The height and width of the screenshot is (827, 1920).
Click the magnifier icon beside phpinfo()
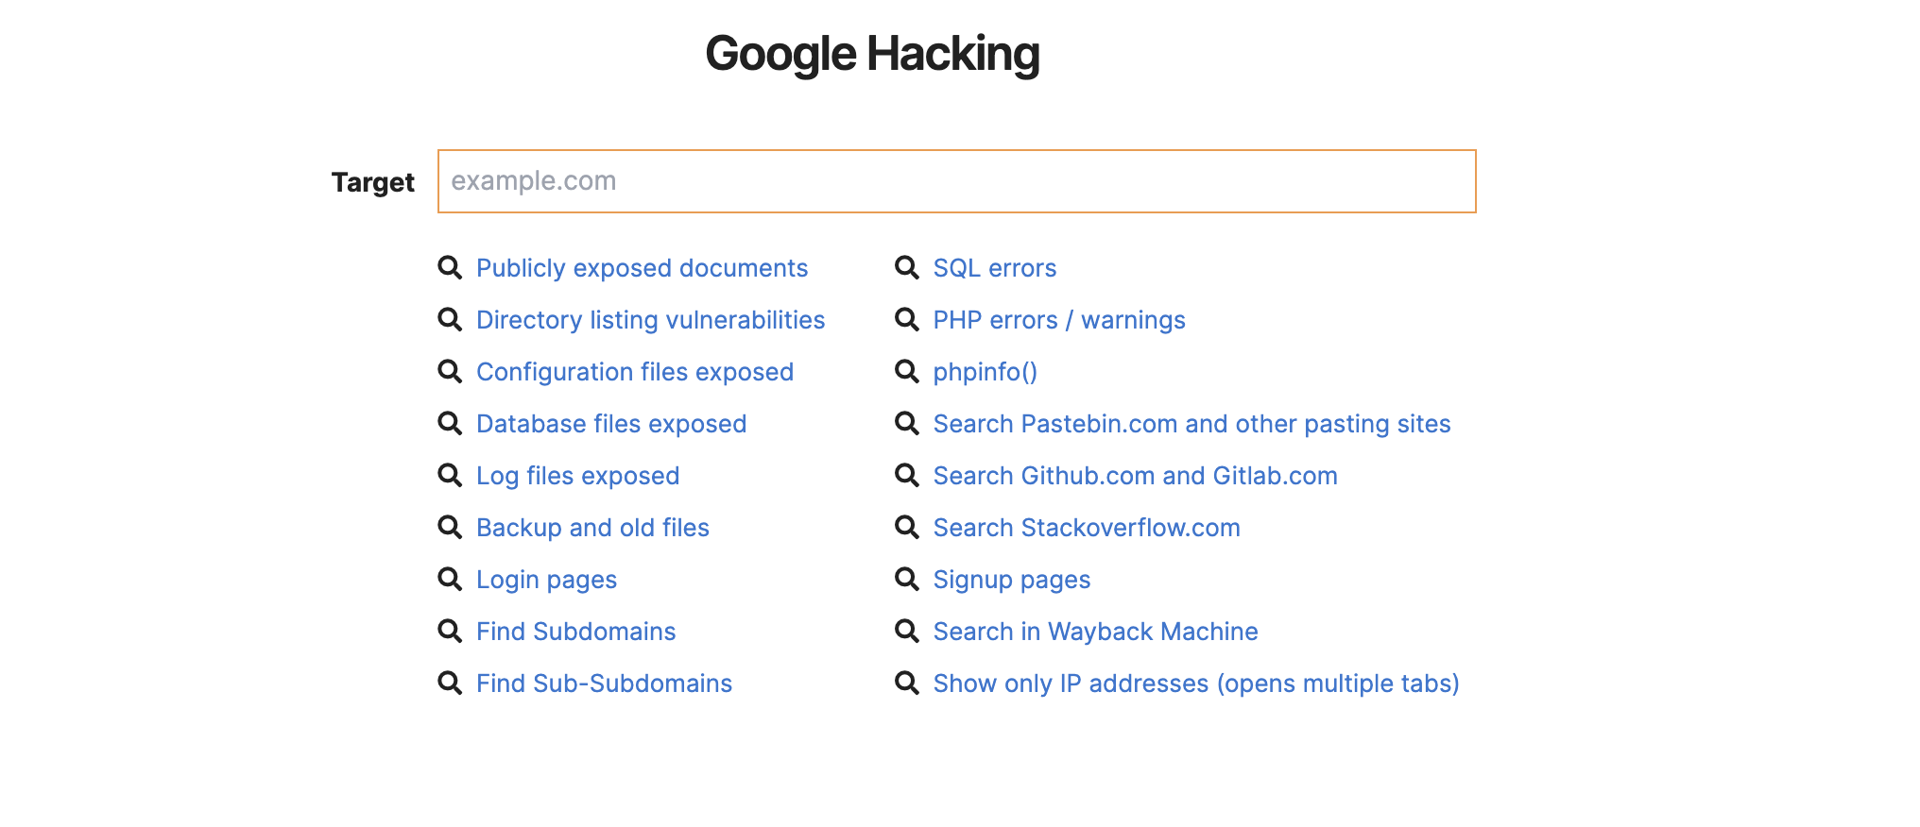(x=906, y=372)
